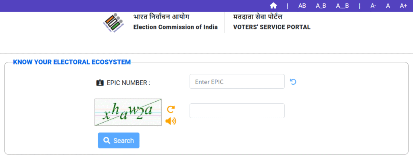Viewport: 413px width, 165px height.
Task: Click the VOTERS' SERVICE PORTAL heading
Action: coord(272,27)
